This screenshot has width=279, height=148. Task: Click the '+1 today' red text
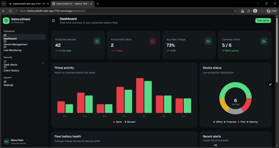coord(118,50)
